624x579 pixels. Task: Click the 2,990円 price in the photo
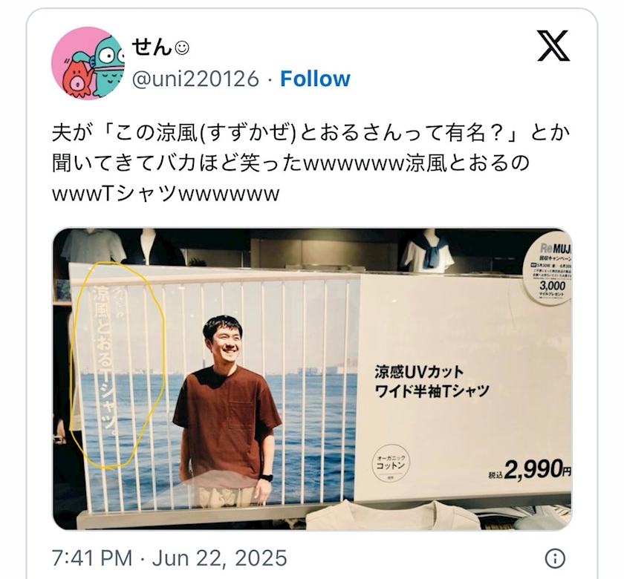coord(530,470)
